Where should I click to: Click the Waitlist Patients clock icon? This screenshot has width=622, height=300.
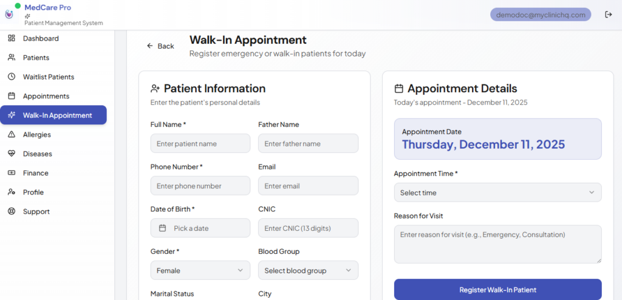coord(11,77)
